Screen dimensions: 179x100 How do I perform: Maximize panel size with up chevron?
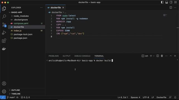pos(171,56)
